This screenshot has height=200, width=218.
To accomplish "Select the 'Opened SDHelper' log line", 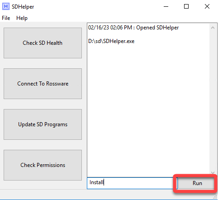I will click(x=133, y=28).
